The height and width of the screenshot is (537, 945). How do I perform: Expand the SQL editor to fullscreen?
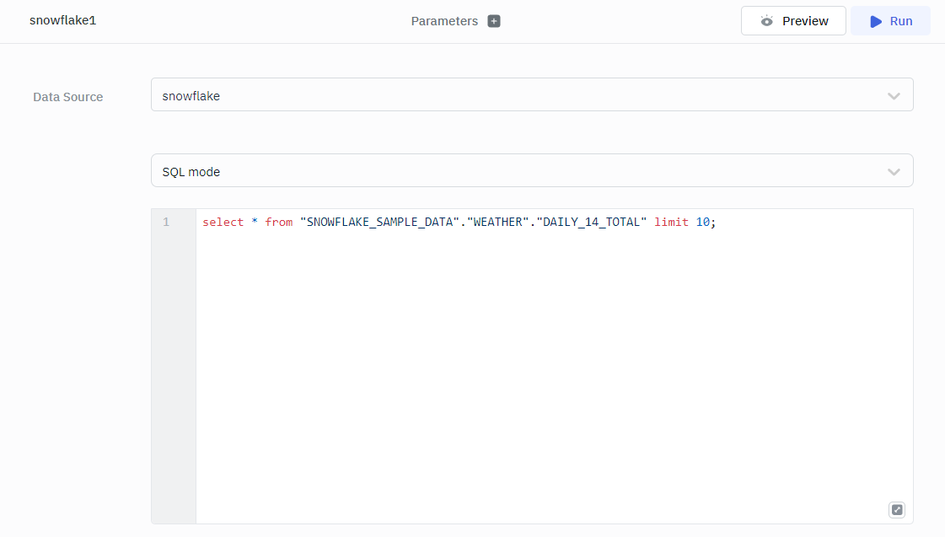(897, 509)
